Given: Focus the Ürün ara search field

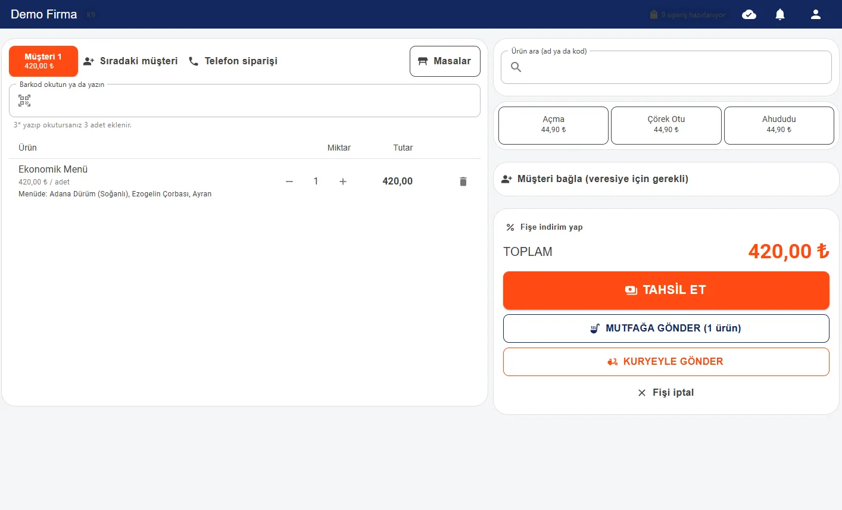Looking at the screenshot, I should (666, 67).
